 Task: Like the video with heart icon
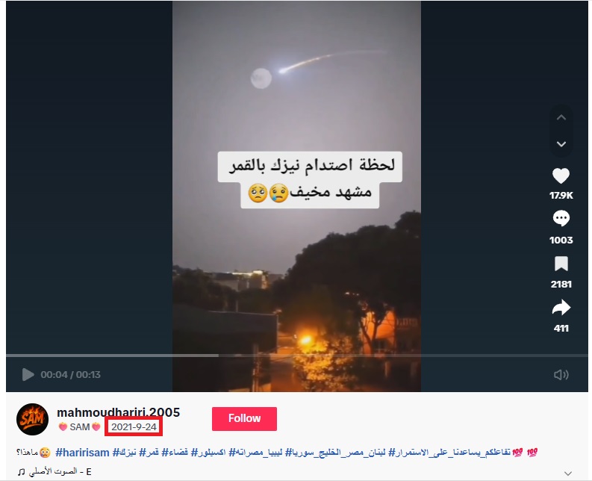click(561, 176)
